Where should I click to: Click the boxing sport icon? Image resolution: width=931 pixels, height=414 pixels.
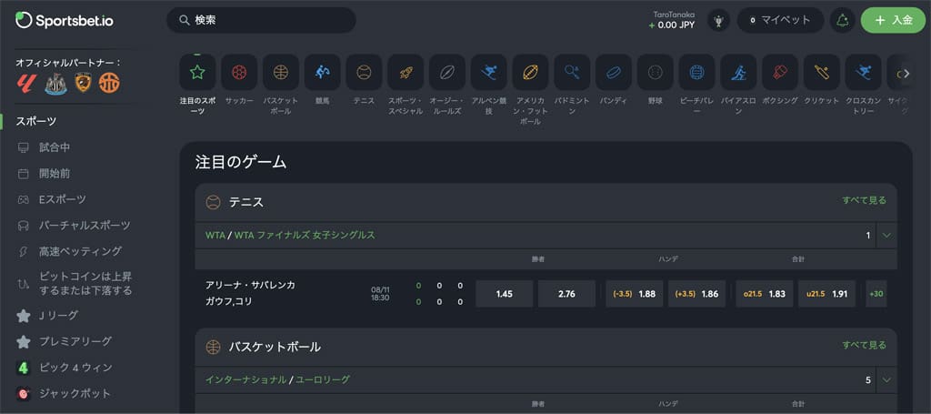780,73
